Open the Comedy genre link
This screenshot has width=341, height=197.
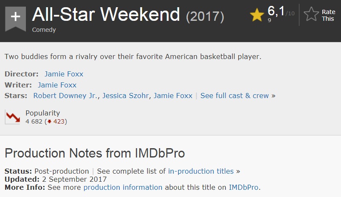click(x=44, y=30)
